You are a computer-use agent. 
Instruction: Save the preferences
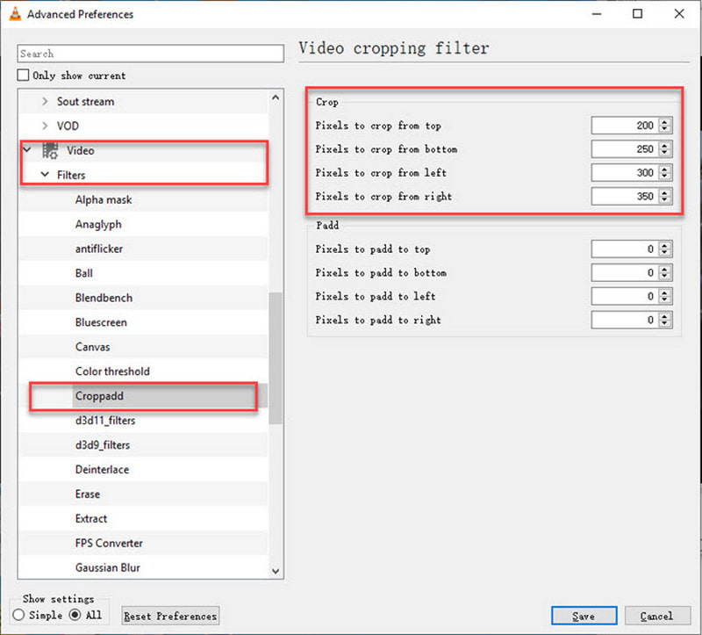(x=584, y=616)
